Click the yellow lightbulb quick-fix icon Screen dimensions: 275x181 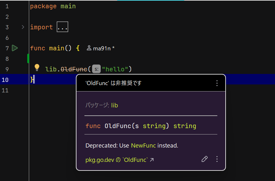[37, 68]
